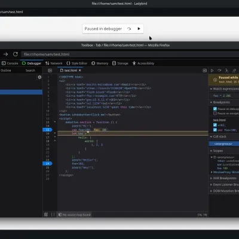The height and width of the screenshot is (239, 239).
Task: Expand the XHR Breakpoints section
Action: pos(224,178)
